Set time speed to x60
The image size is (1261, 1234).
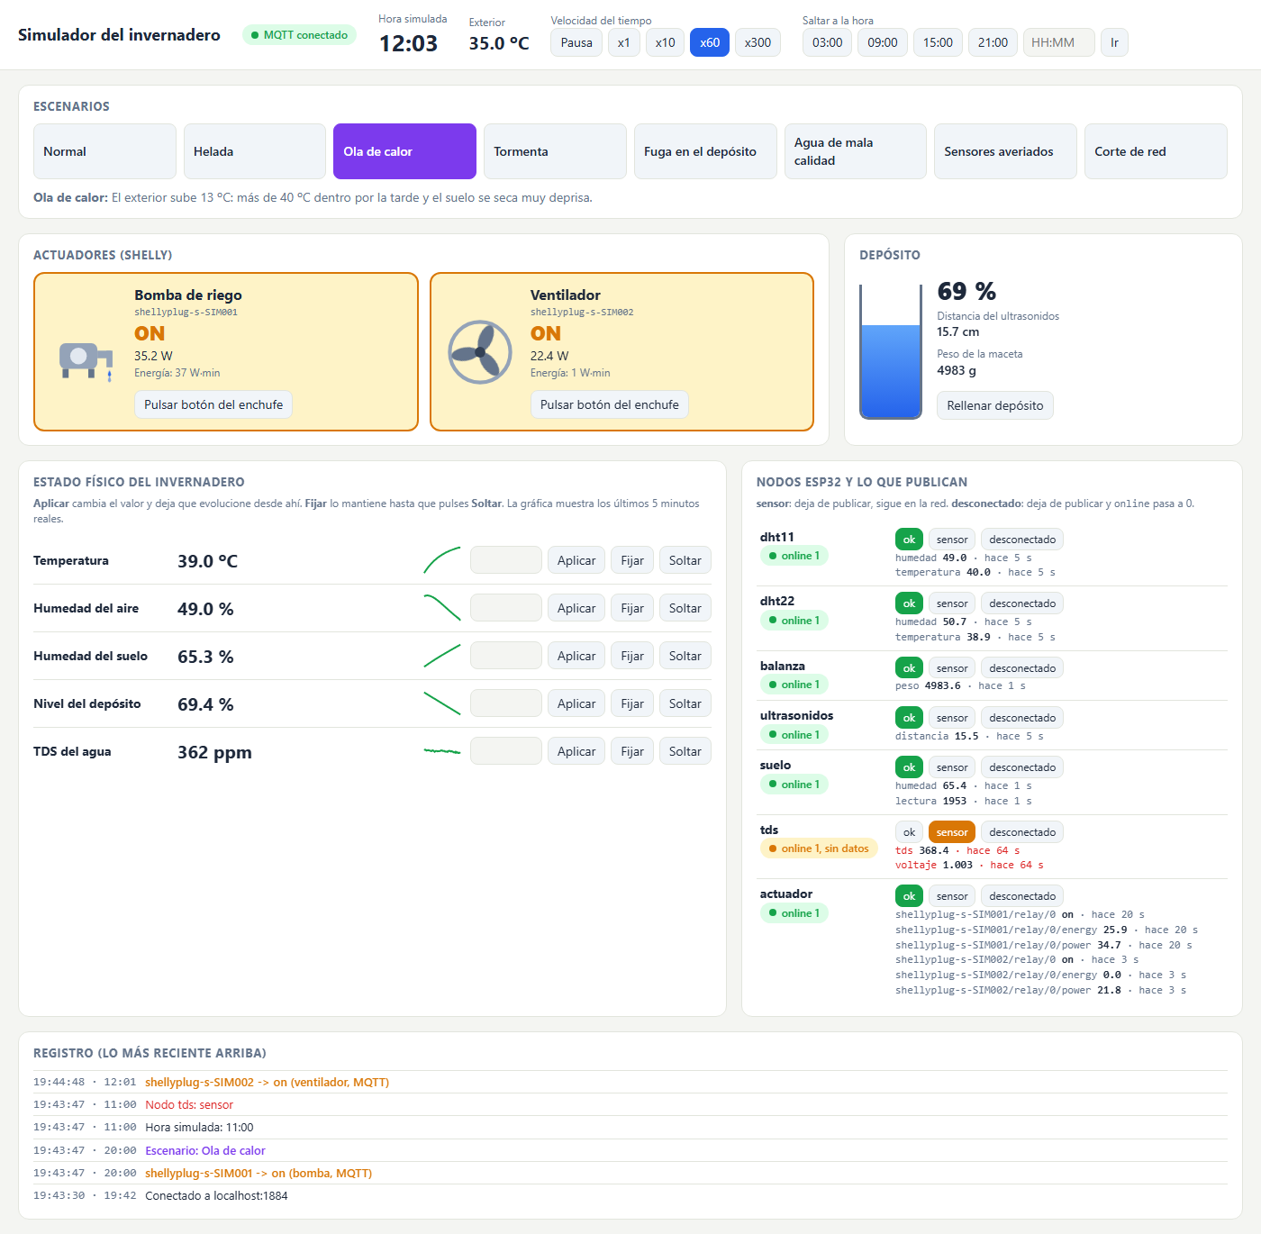pos(710,42)
